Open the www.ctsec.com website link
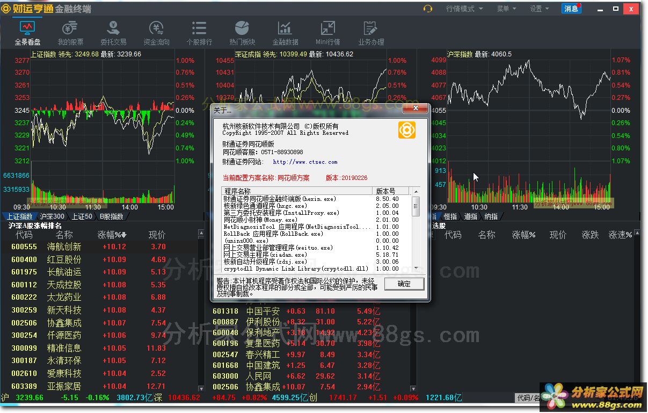Screen dimensions: 648x413 pos(305,162)
